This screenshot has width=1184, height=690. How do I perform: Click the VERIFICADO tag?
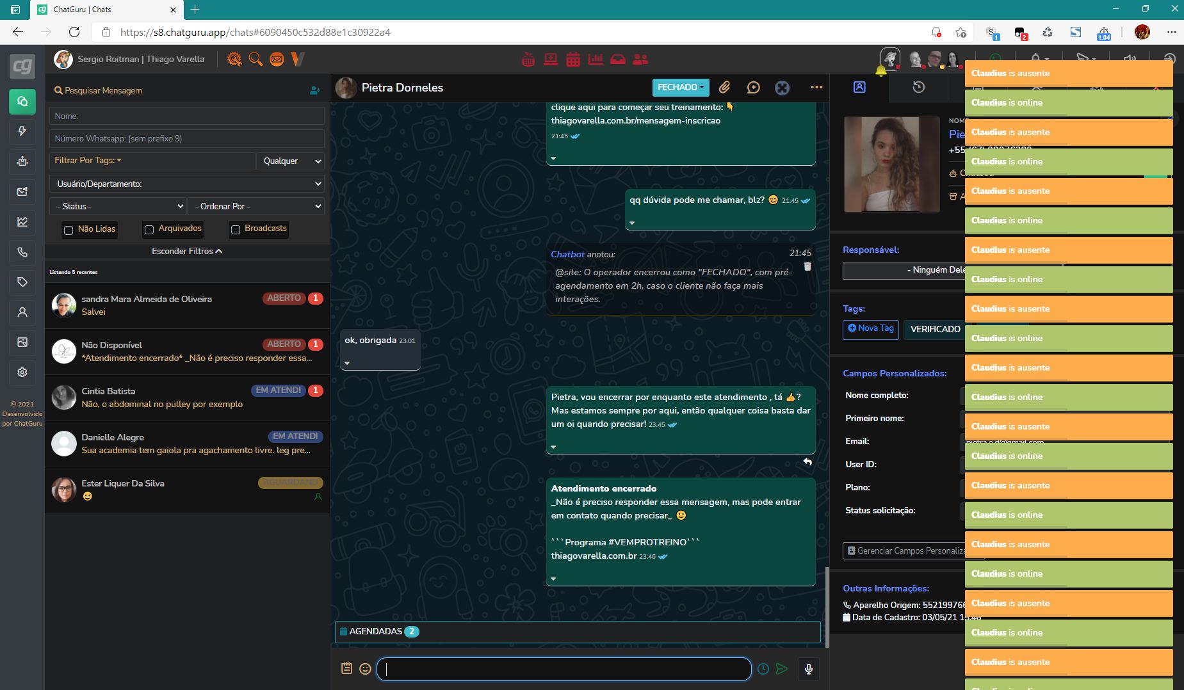pyautogui.click(x=935, y=329)
